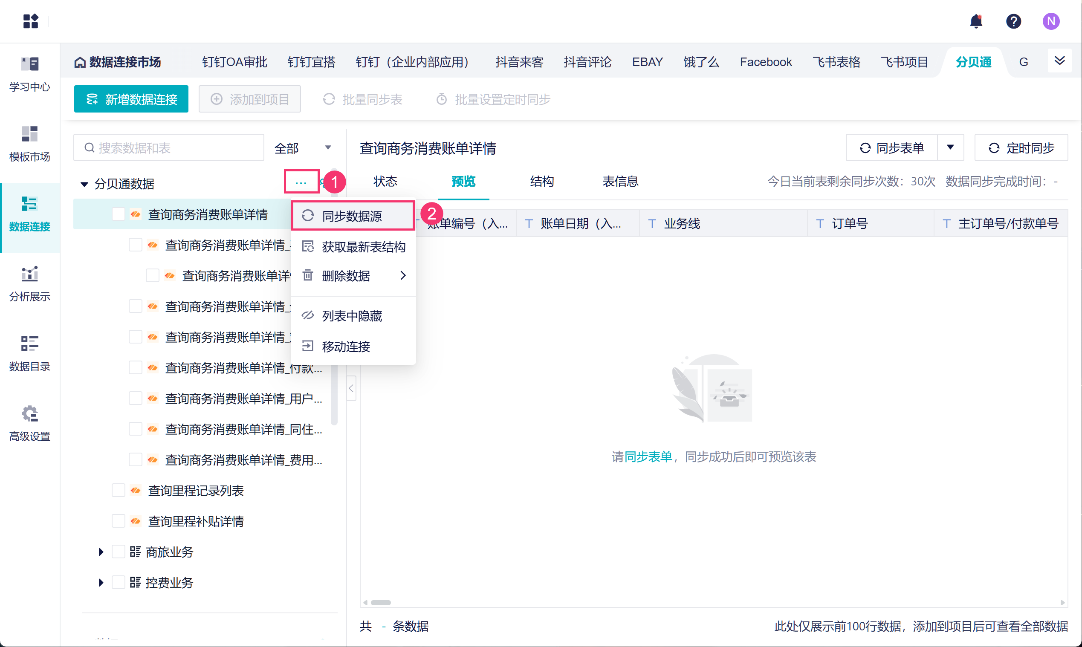1082x647 pixels.
Task: Click the 新增数据连接 button
Action: pos(131,99)
